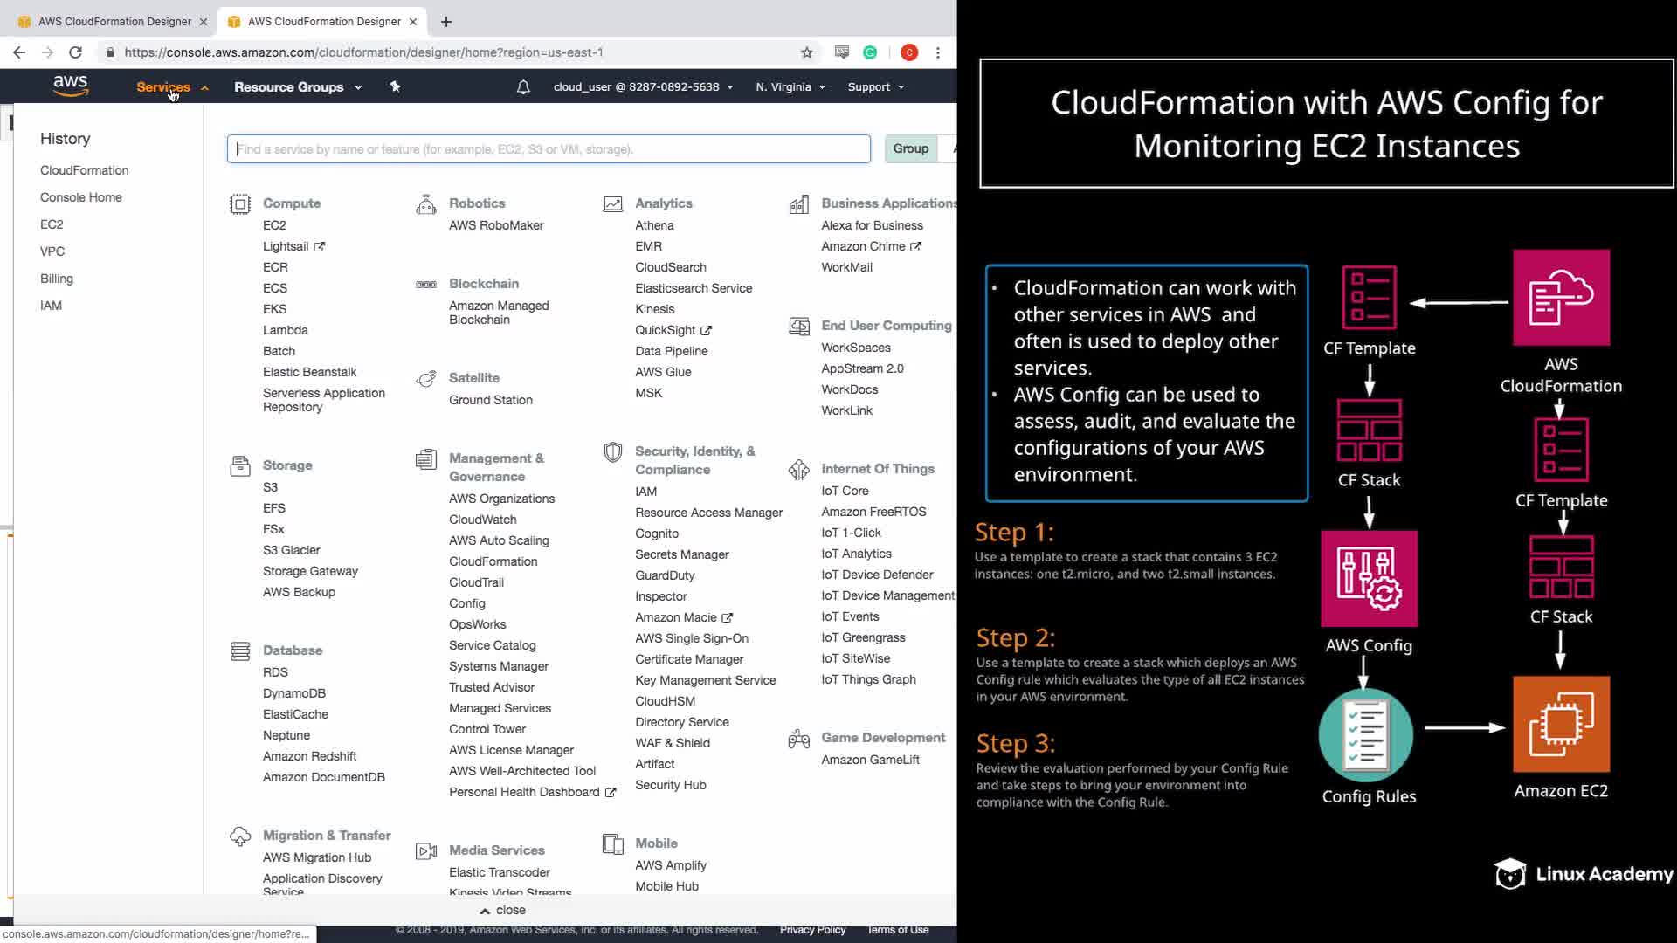Click the Database category icon
Viewport: 1677px width, 943px height.
point(239,650)
